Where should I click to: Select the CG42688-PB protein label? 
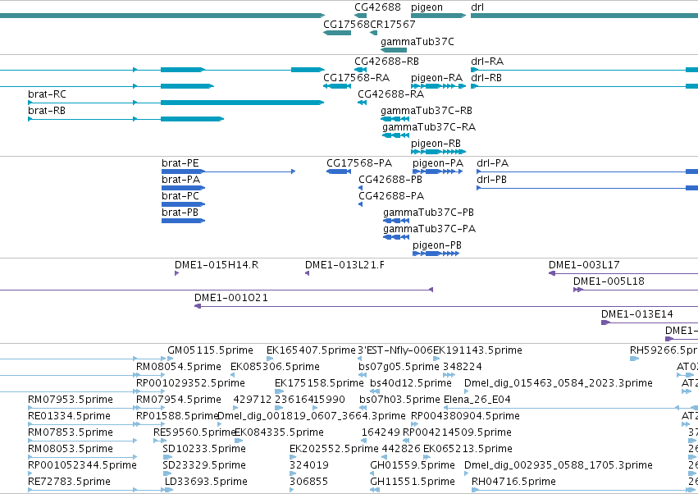pyautogui.click(x=390, y=180)
